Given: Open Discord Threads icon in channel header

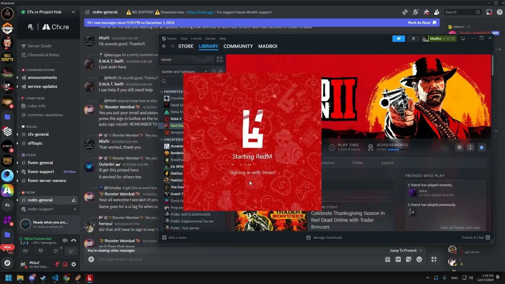Looking at the screenshot, I should pos(405,12).
